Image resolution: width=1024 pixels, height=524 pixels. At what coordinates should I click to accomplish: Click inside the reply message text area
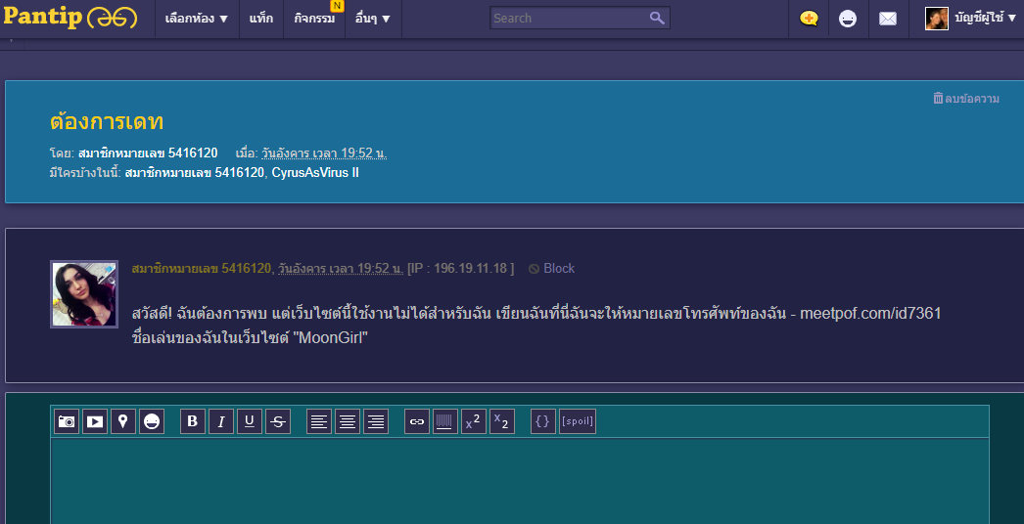click(x=520, y=482)
